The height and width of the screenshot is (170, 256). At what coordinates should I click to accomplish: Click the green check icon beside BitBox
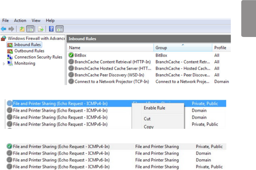click(71, 55)
